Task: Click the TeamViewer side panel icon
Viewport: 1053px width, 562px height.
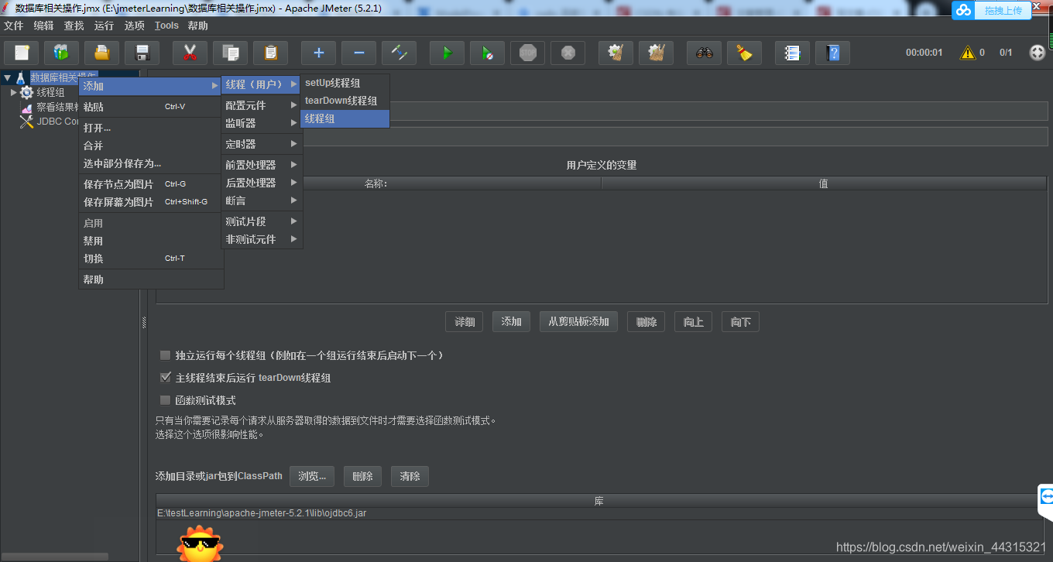Action: pos(1046,496)
